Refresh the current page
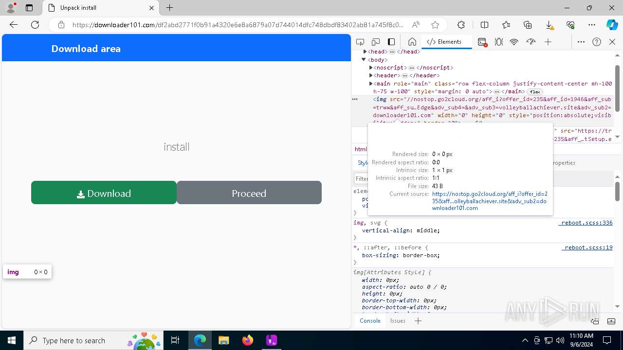The image size is (623, 350). coord(35,25)
